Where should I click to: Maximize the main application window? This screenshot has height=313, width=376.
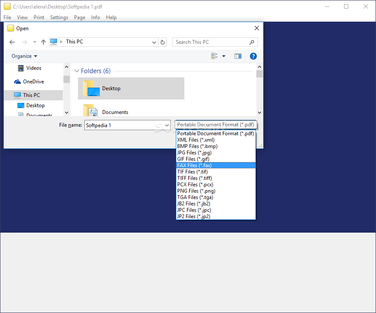point(346,6)
